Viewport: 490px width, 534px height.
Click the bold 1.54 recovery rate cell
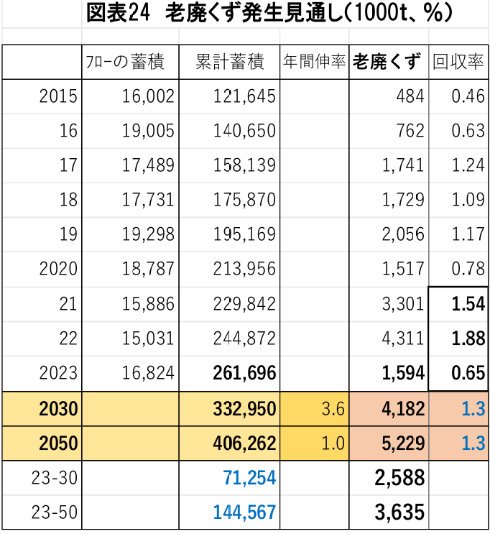(x=458, y=303)
